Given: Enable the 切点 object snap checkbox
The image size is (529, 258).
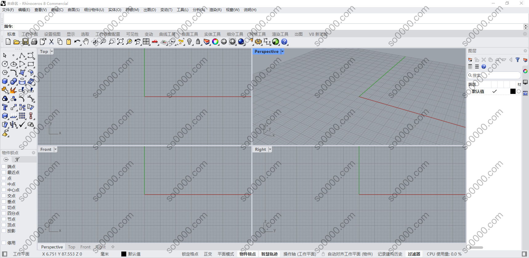Looking at the screenshot, I should point(4,208).
